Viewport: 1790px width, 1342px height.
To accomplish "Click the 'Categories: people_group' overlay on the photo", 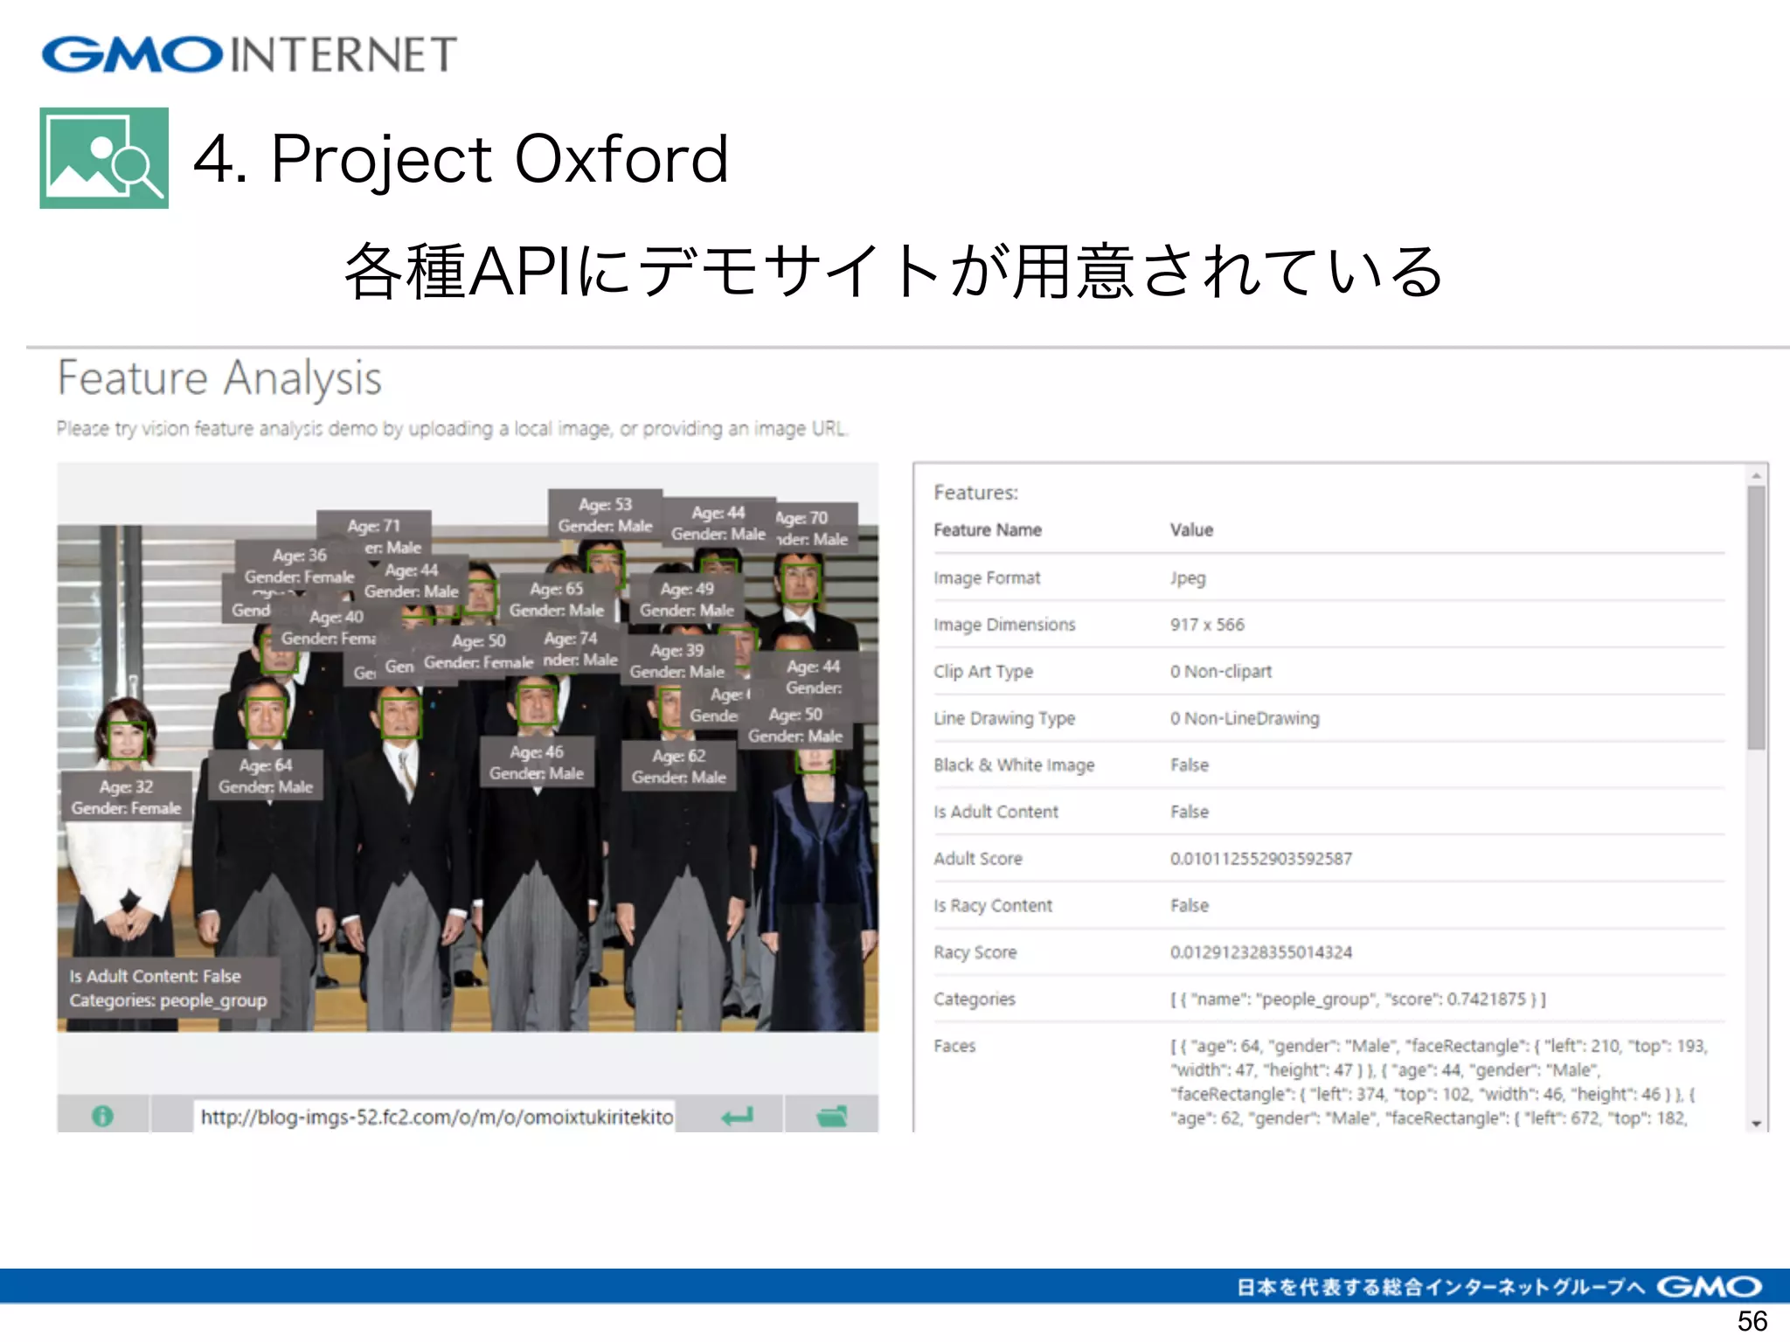I will (x=169, y=1000).
